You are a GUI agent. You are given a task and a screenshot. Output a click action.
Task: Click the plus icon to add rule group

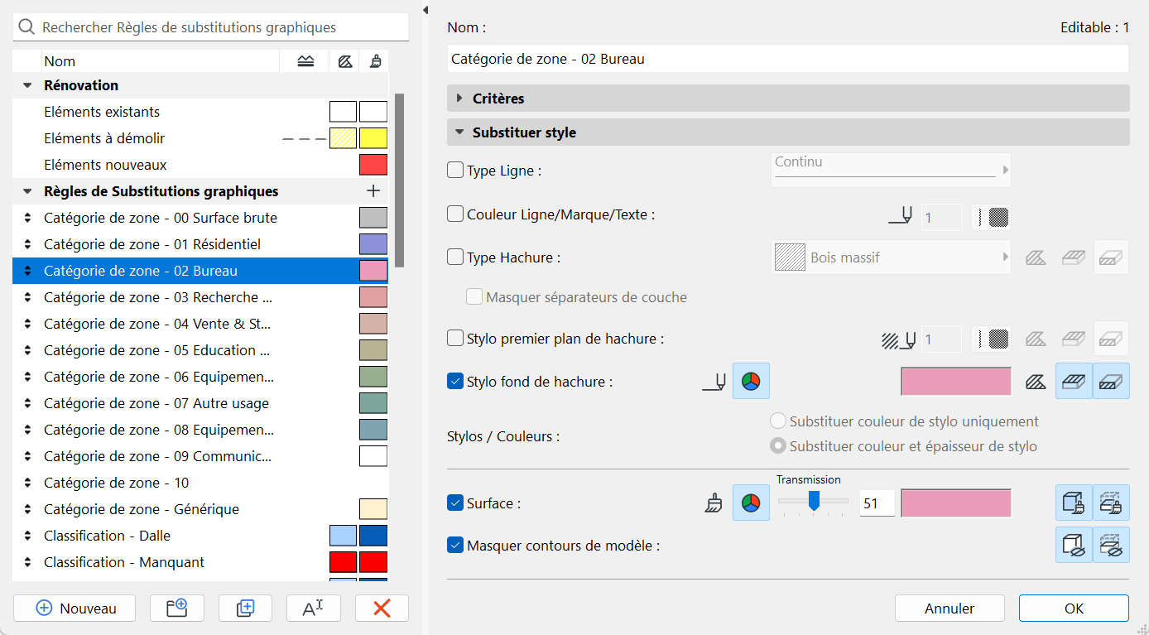373,191
